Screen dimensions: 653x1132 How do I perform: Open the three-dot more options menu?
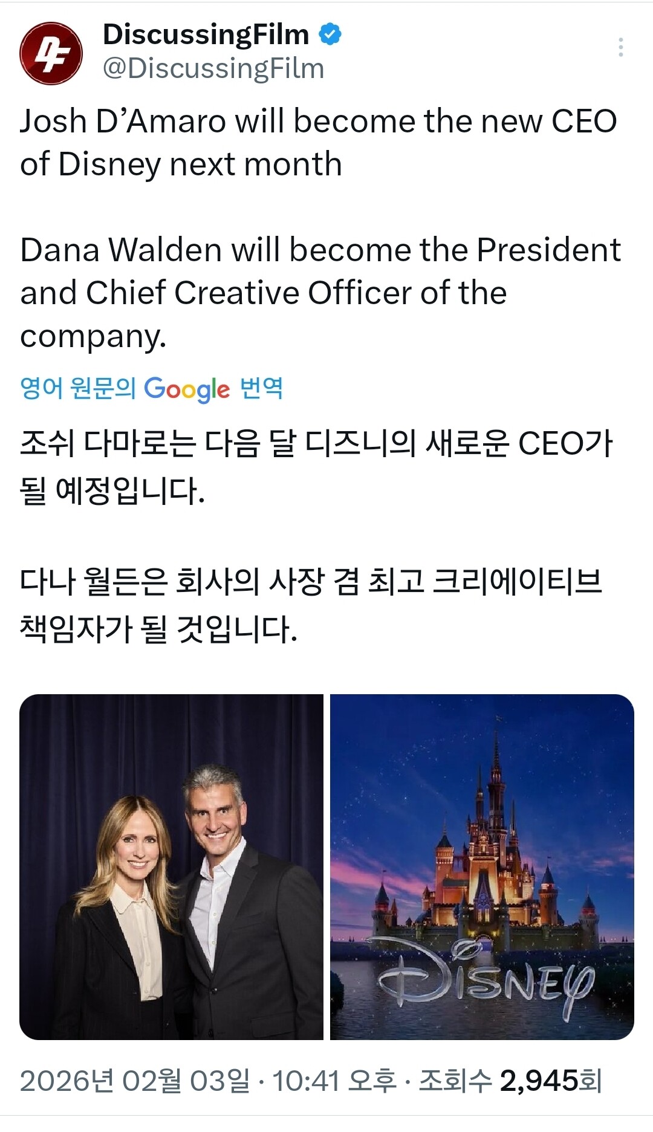pyautogui.click(x=621, y=47)
